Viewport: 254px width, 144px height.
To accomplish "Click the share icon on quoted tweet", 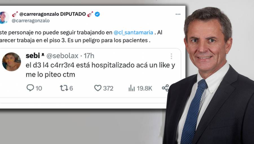I will (x=165, y=88).
